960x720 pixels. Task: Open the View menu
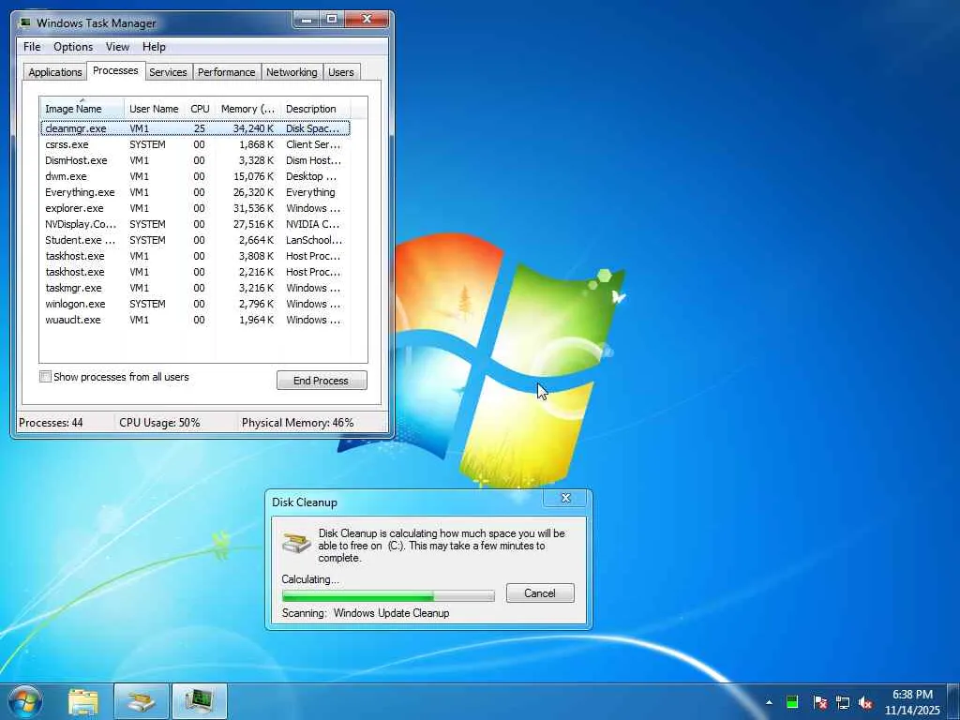pos(117,47)
